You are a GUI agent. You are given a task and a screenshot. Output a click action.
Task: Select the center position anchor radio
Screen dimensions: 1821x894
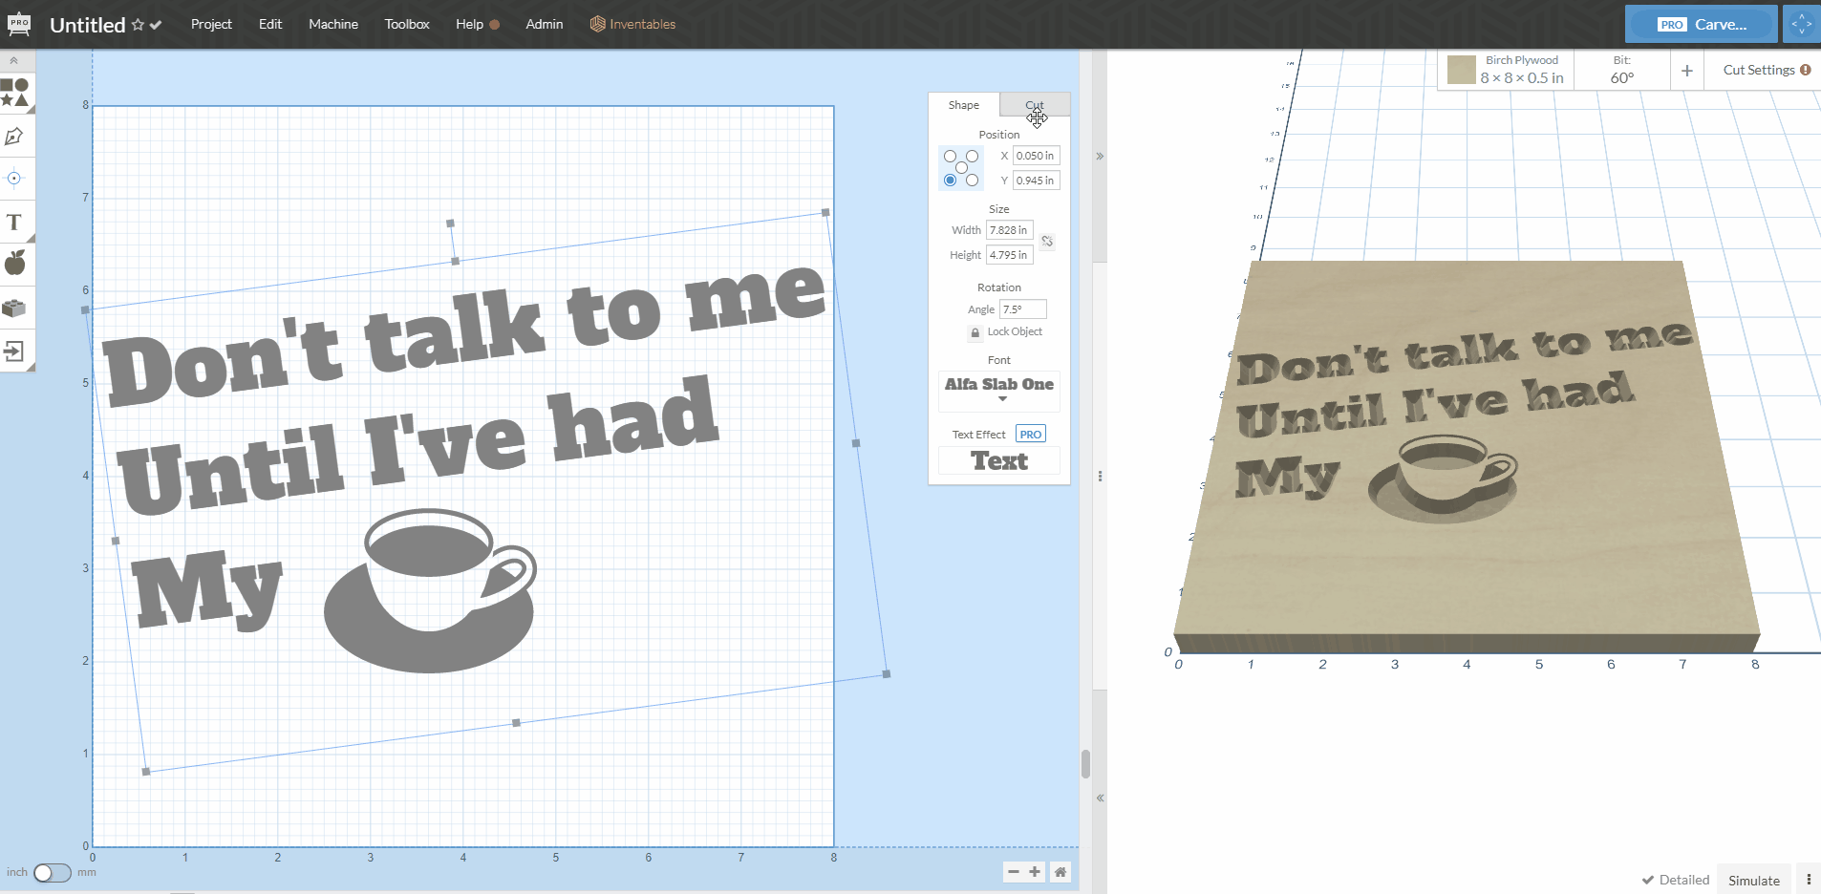pos(961,168)
